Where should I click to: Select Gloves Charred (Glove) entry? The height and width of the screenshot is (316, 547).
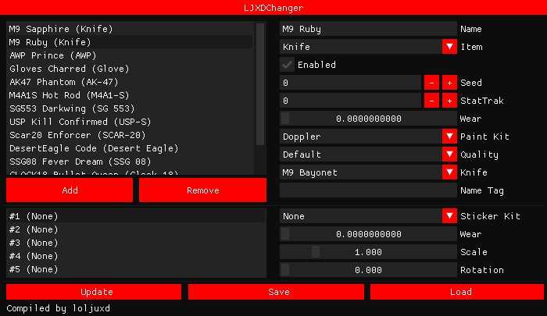(x=130, y=69)
